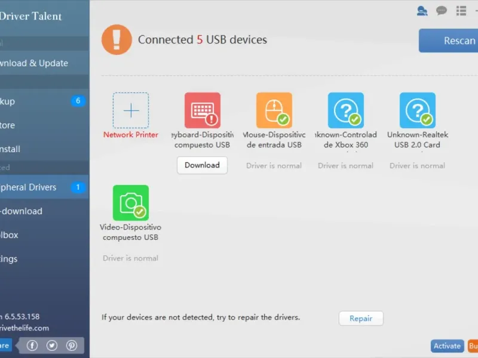
Task: Select the Xbox 360 controller unknown-device icon
Action: 346,110
